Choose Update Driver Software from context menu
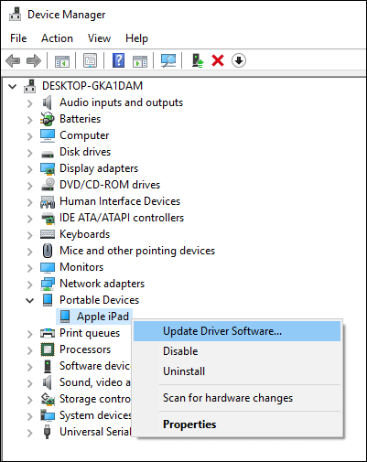This screenshot has height=462, width=367. click(x=237, y=331)
